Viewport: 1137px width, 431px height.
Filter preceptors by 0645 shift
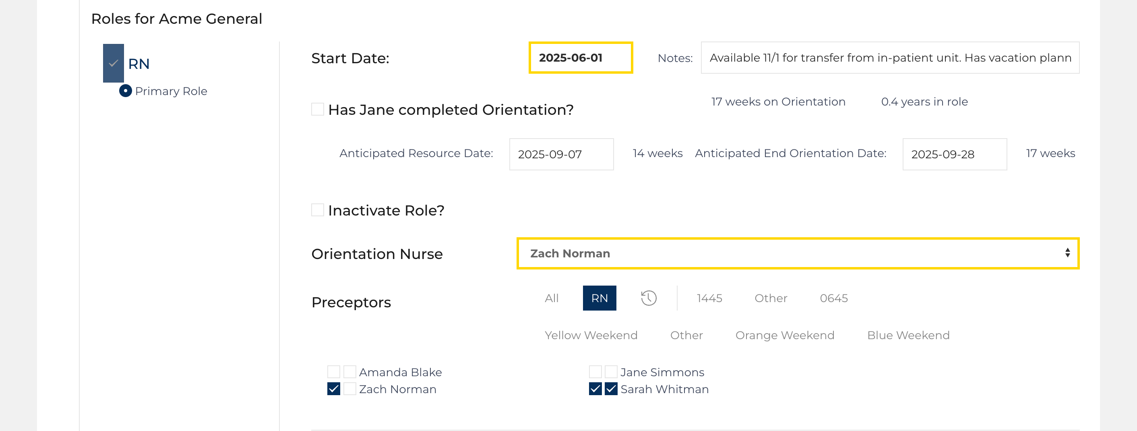click(833, 298)
